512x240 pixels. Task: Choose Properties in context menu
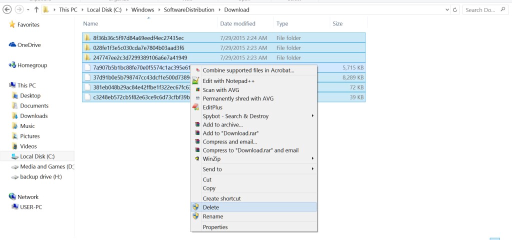tap(253, 227)
